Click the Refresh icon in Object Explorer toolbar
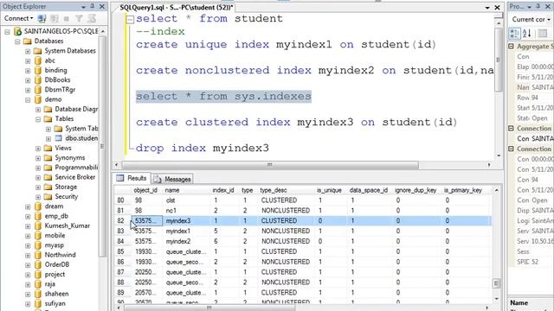554x311 pixels. pyautogui.click(x=92, y=18)
